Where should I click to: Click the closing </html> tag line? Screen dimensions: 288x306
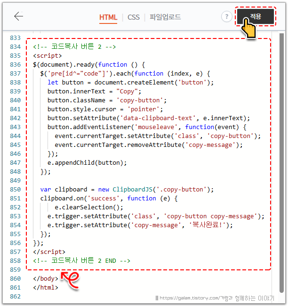pos(46,287)
